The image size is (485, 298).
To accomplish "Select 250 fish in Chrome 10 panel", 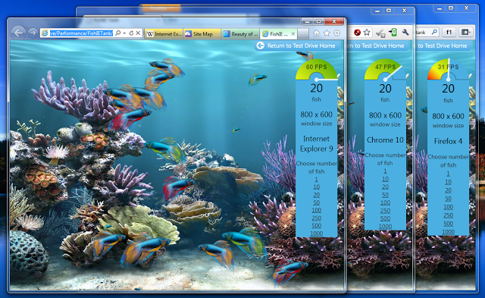I will tap(385, 211).
